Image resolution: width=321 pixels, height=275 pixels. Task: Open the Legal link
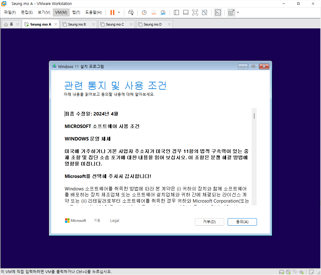point(114,221)
